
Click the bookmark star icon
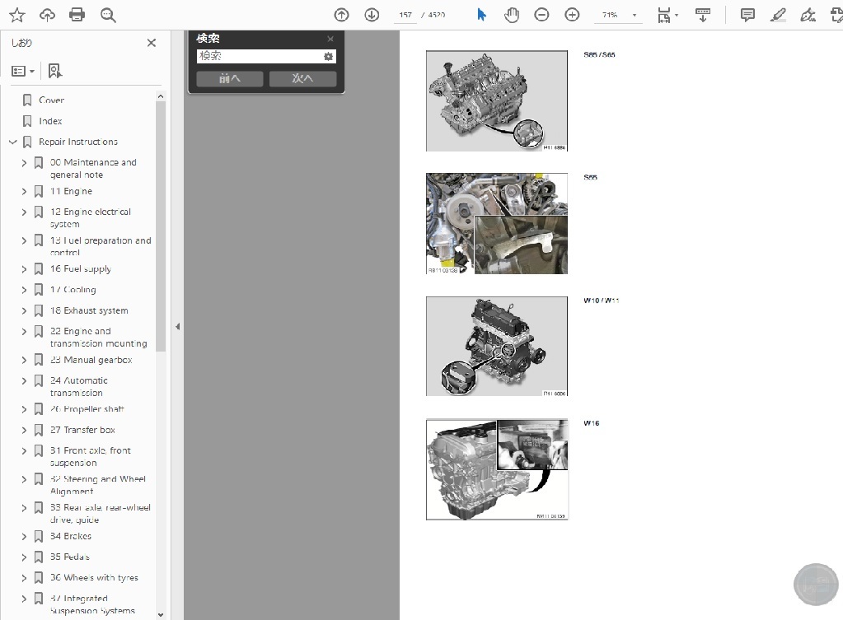pyautogui.click(x=17, y=15)
